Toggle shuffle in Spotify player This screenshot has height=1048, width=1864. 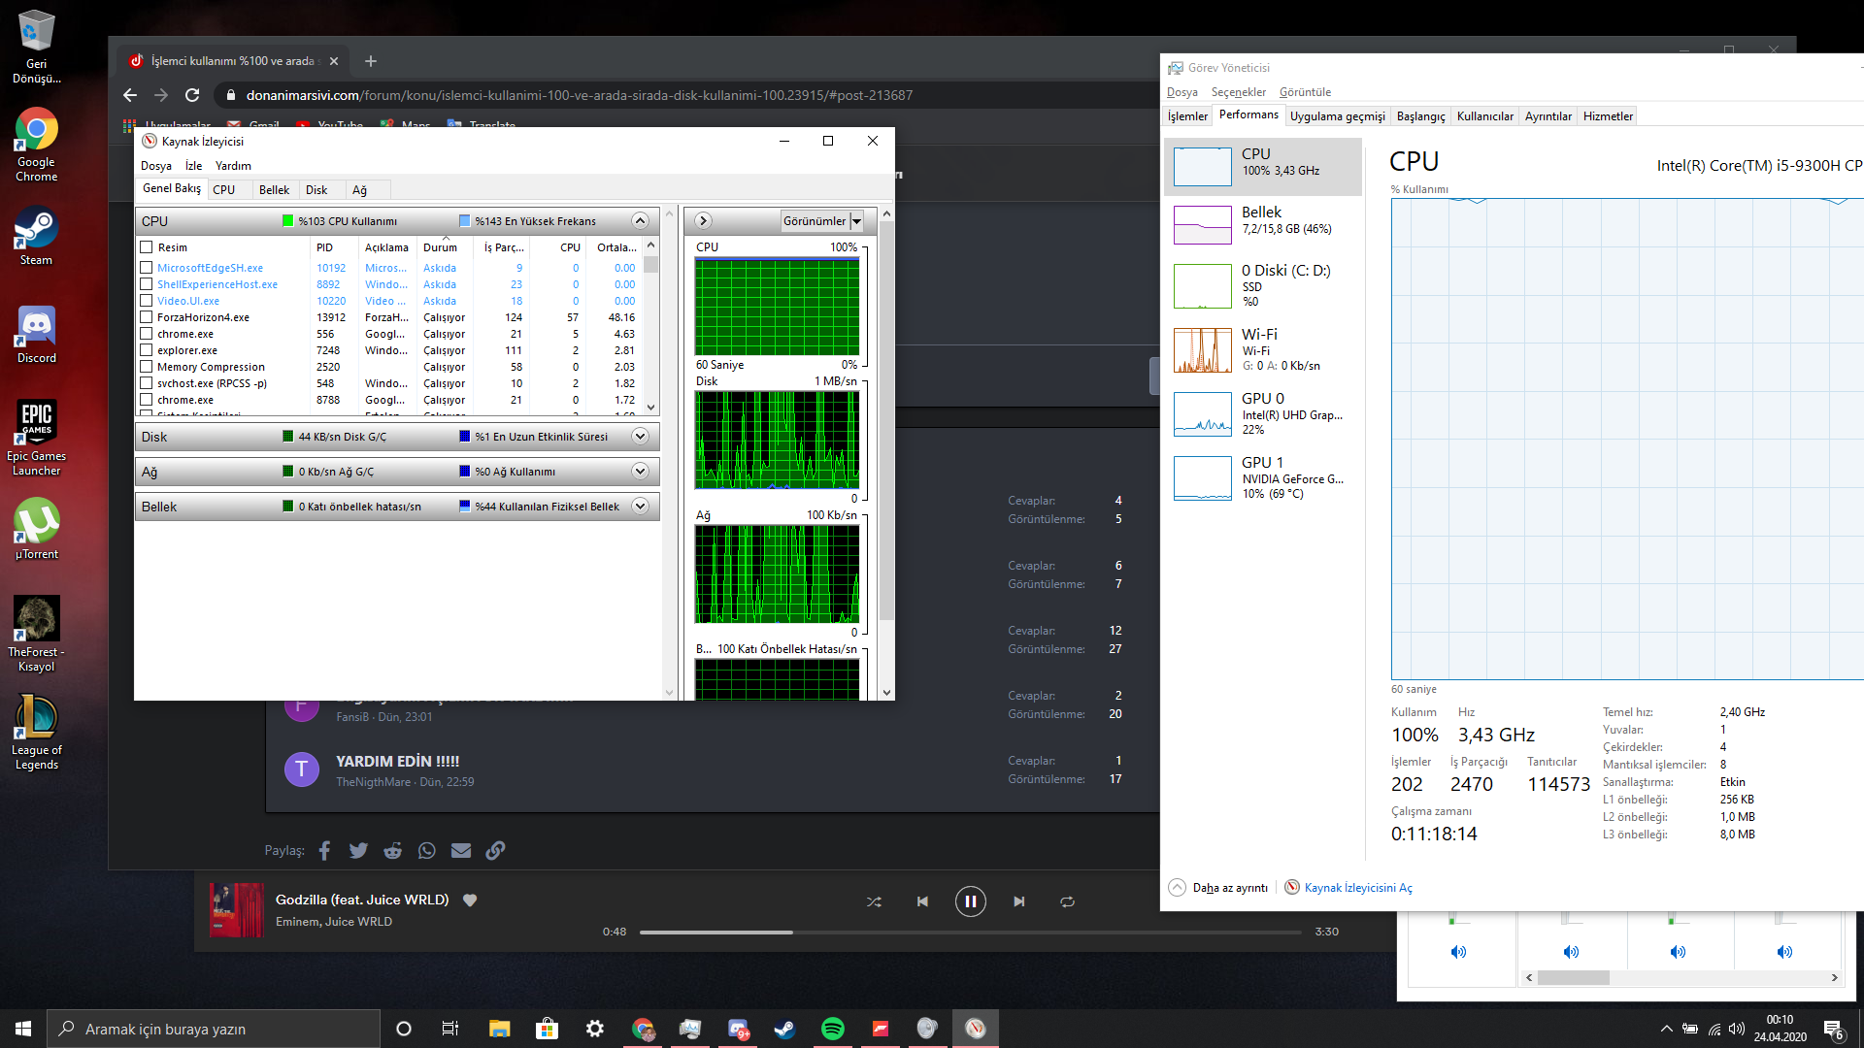click(x=874, y=901)
